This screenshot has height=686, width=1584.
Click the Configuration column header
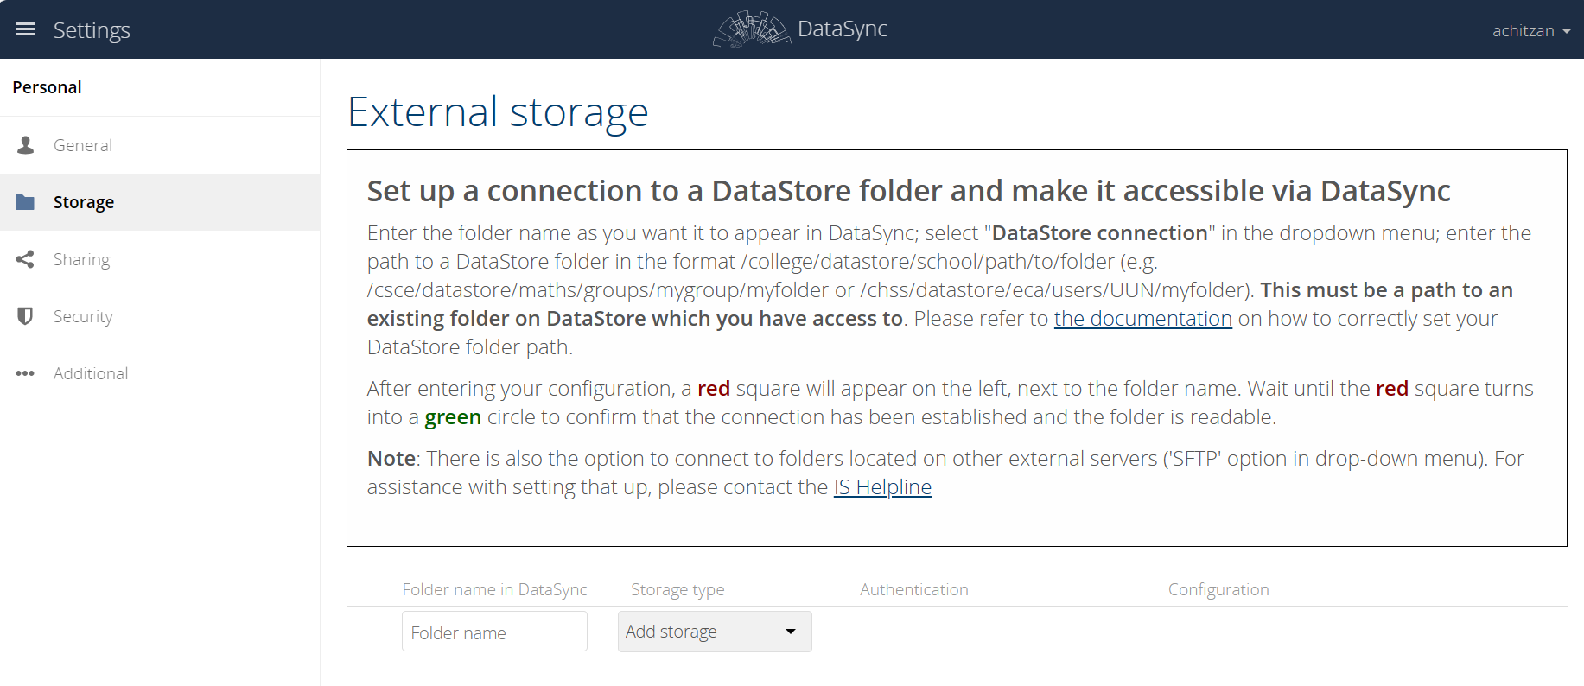(1218, 589)
